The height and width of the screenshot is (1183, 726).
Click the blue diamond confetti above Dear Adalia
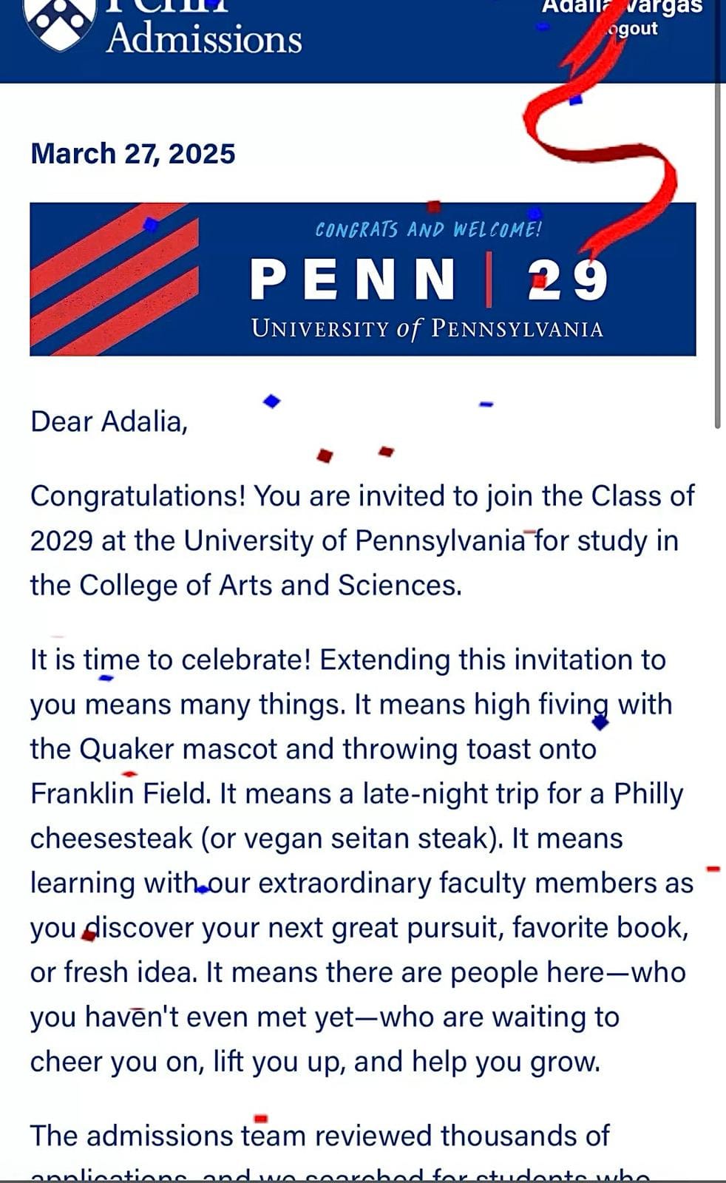pos(272,401)
